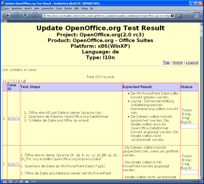This screenshot has width=204, height=184.
Task: Click the Search button beside the URL bar
Action: [x=180, y=15]
